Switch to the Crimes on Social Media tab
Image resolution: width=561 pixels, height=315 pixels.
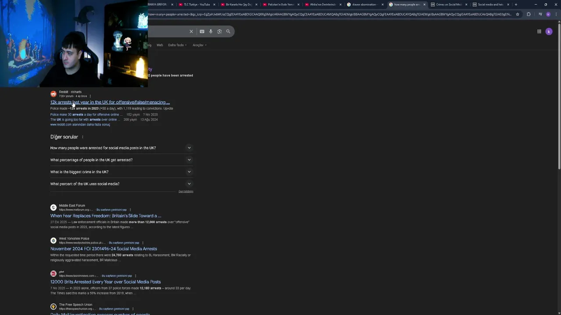coord(449,4)
